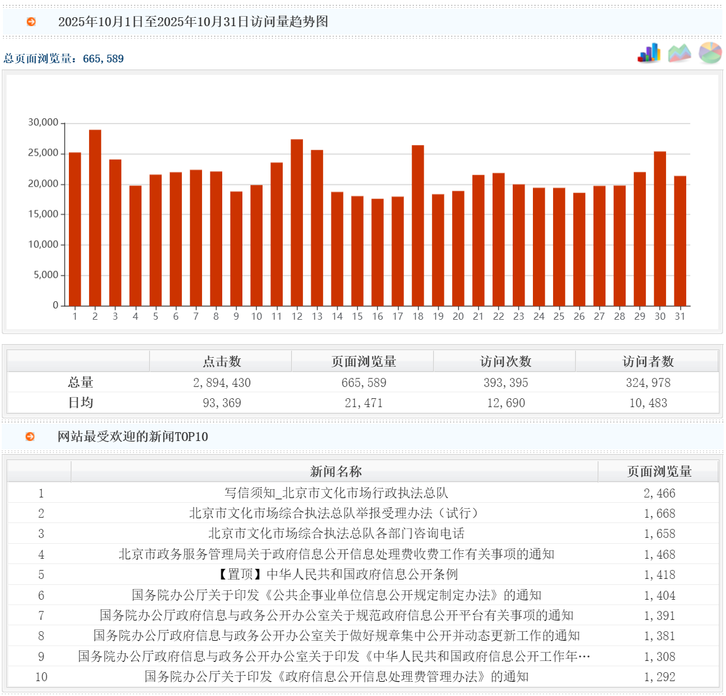The image size is (726, 696).
Task: Open the 写信须知 top-ranked news link
Action: pyautogui.click(x=334, y=493)
